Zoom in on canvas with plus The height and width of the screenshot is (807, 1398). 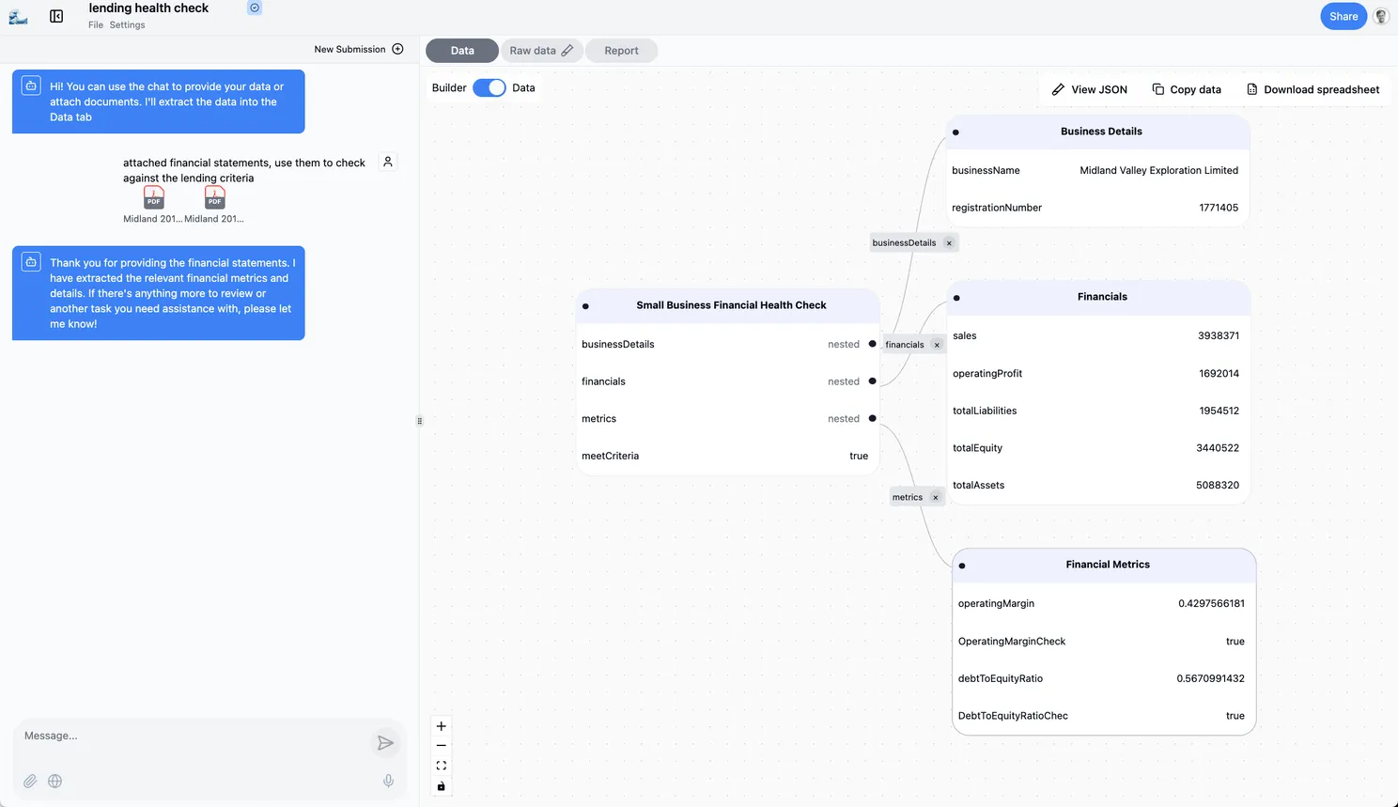pos(442,726)
